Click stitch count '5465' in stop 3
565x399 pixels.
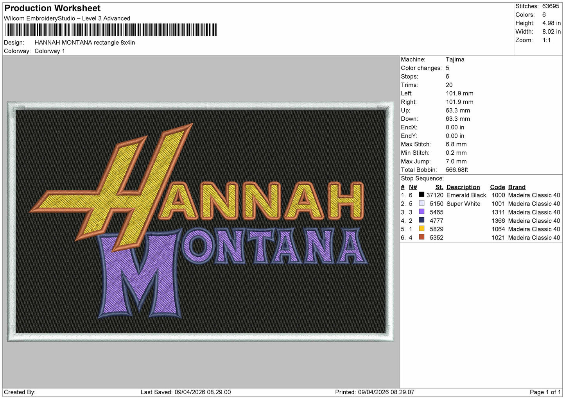coord(436,213)
